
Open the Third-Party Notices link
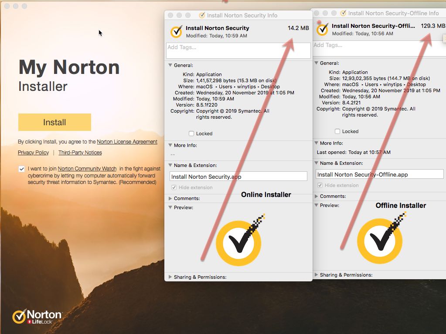(80, 152)
